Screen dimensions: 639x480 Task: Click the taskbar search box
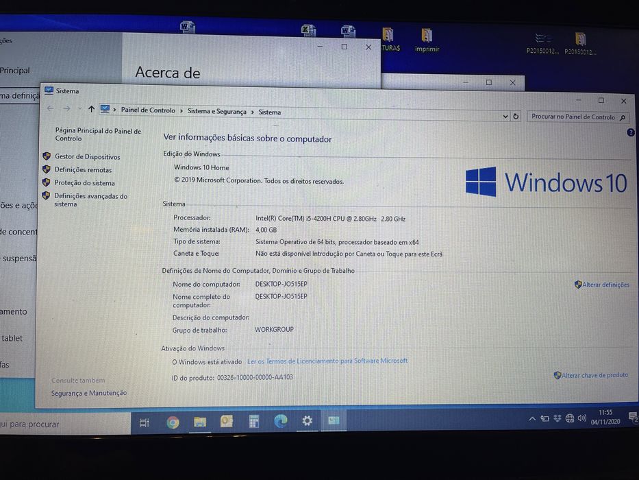(64, 424)
